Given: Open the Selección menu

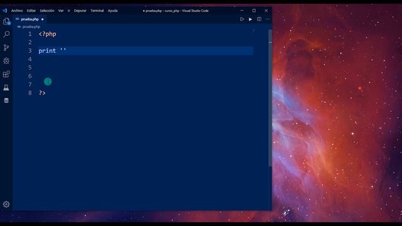Looking at the screenshot, I should [x=47, y=11].
